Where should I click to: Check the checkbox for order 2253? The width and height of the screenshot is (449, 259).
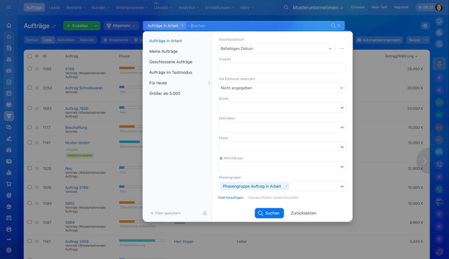tap(29, 88)
